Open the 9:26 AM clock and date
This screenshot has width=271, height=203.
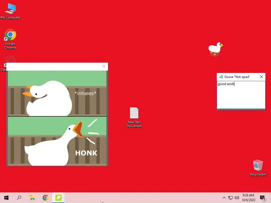pos(248,198)
